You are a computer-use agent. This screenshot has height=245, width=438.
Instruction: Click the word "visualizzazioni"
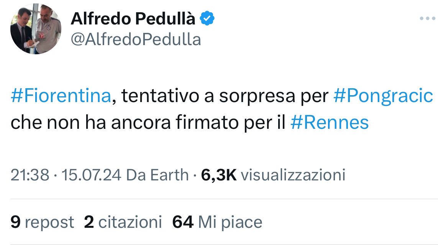pyautogui.click(x=294, y=175)
